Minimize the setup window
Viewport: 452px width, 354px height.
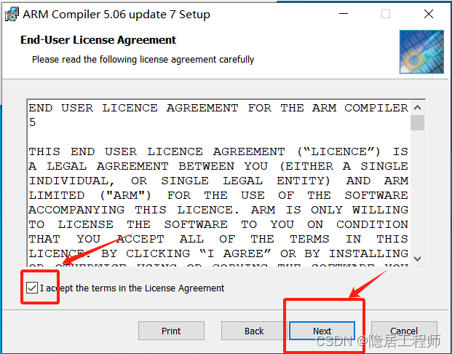(344, 14)
